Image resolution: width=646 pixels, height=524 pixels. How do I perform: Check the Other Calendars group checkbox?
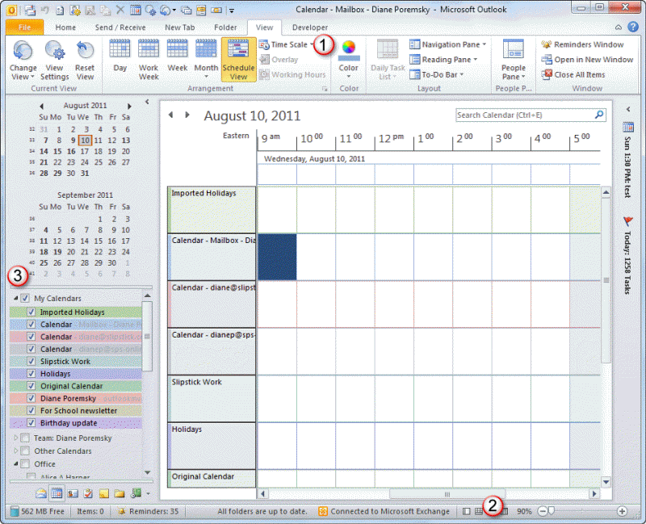(25, 451)
